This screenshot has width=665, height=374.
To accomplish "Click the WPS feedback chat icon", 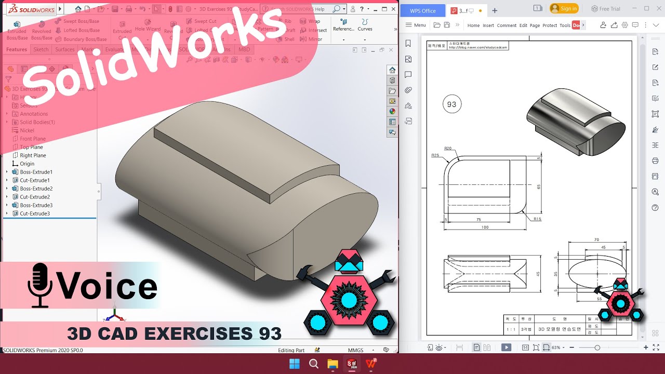I will click(636, 25).
